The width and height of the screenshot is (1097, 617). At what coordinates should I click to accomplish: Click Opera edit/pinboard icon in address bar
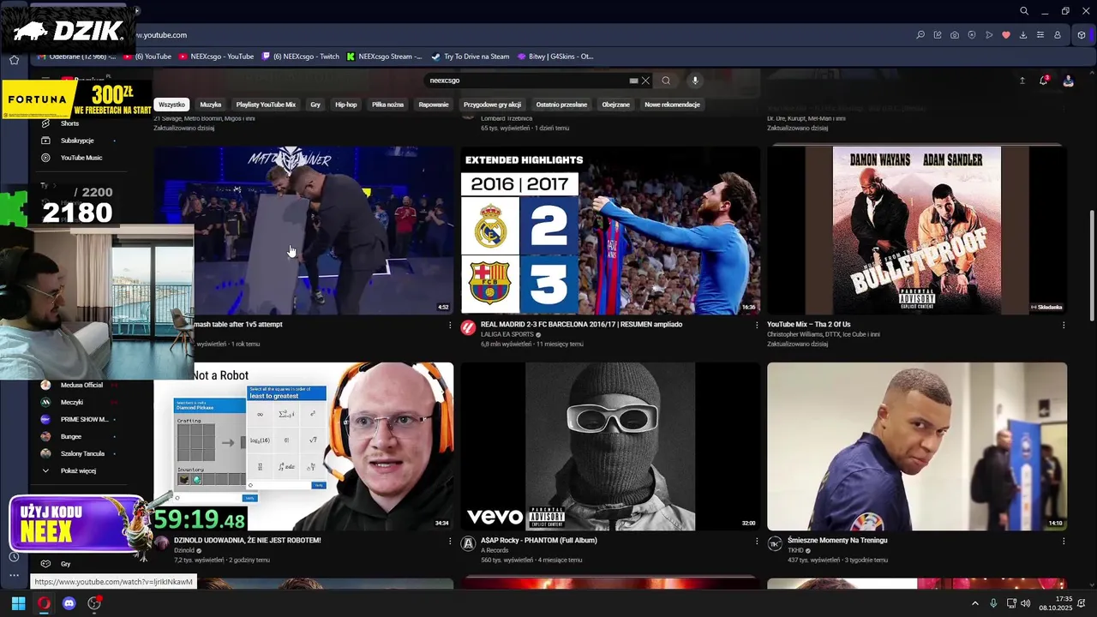938,35
